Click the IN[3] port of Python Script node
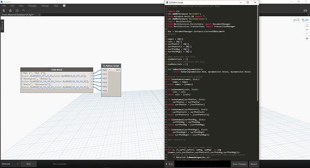The height and width of the screenshot is (168, 310). click(x=105, y=82)
